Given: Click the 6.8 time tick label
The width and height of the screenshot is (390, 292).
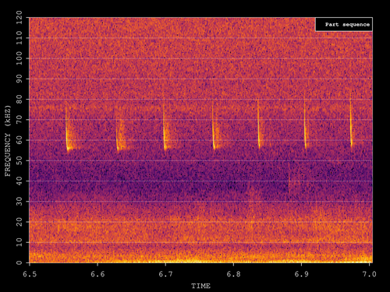Looking at the screenshot, I should [x=233, y=274].
